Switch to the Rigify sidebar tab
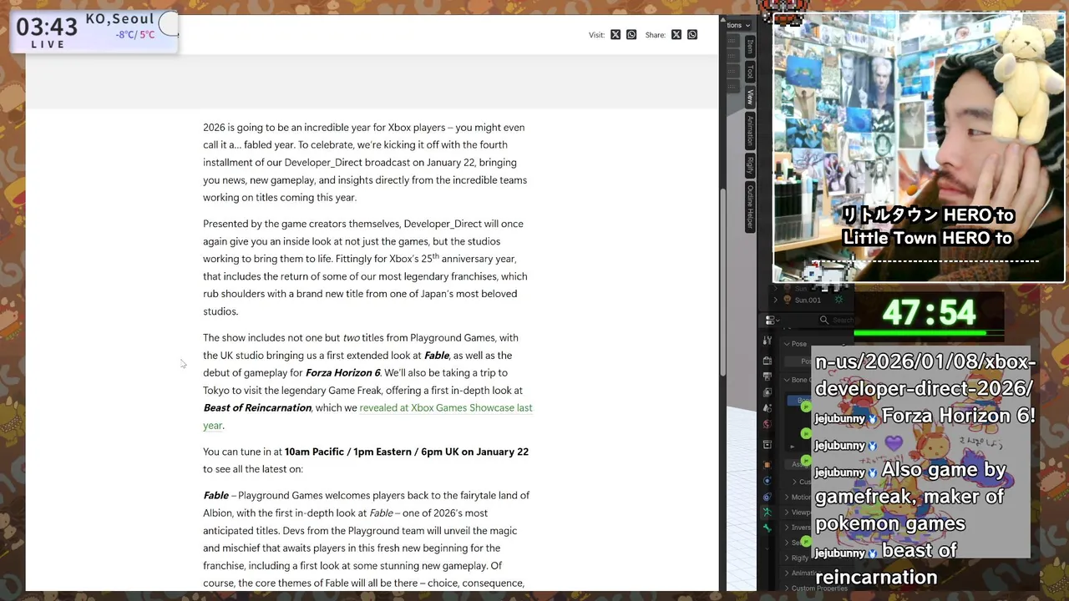 (750, 165)
